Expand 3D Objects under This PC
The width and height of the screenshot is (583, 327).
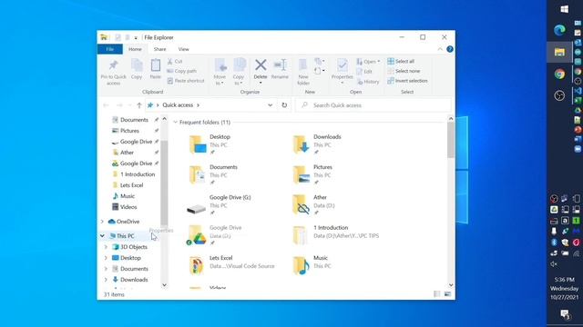click(106, 247)
